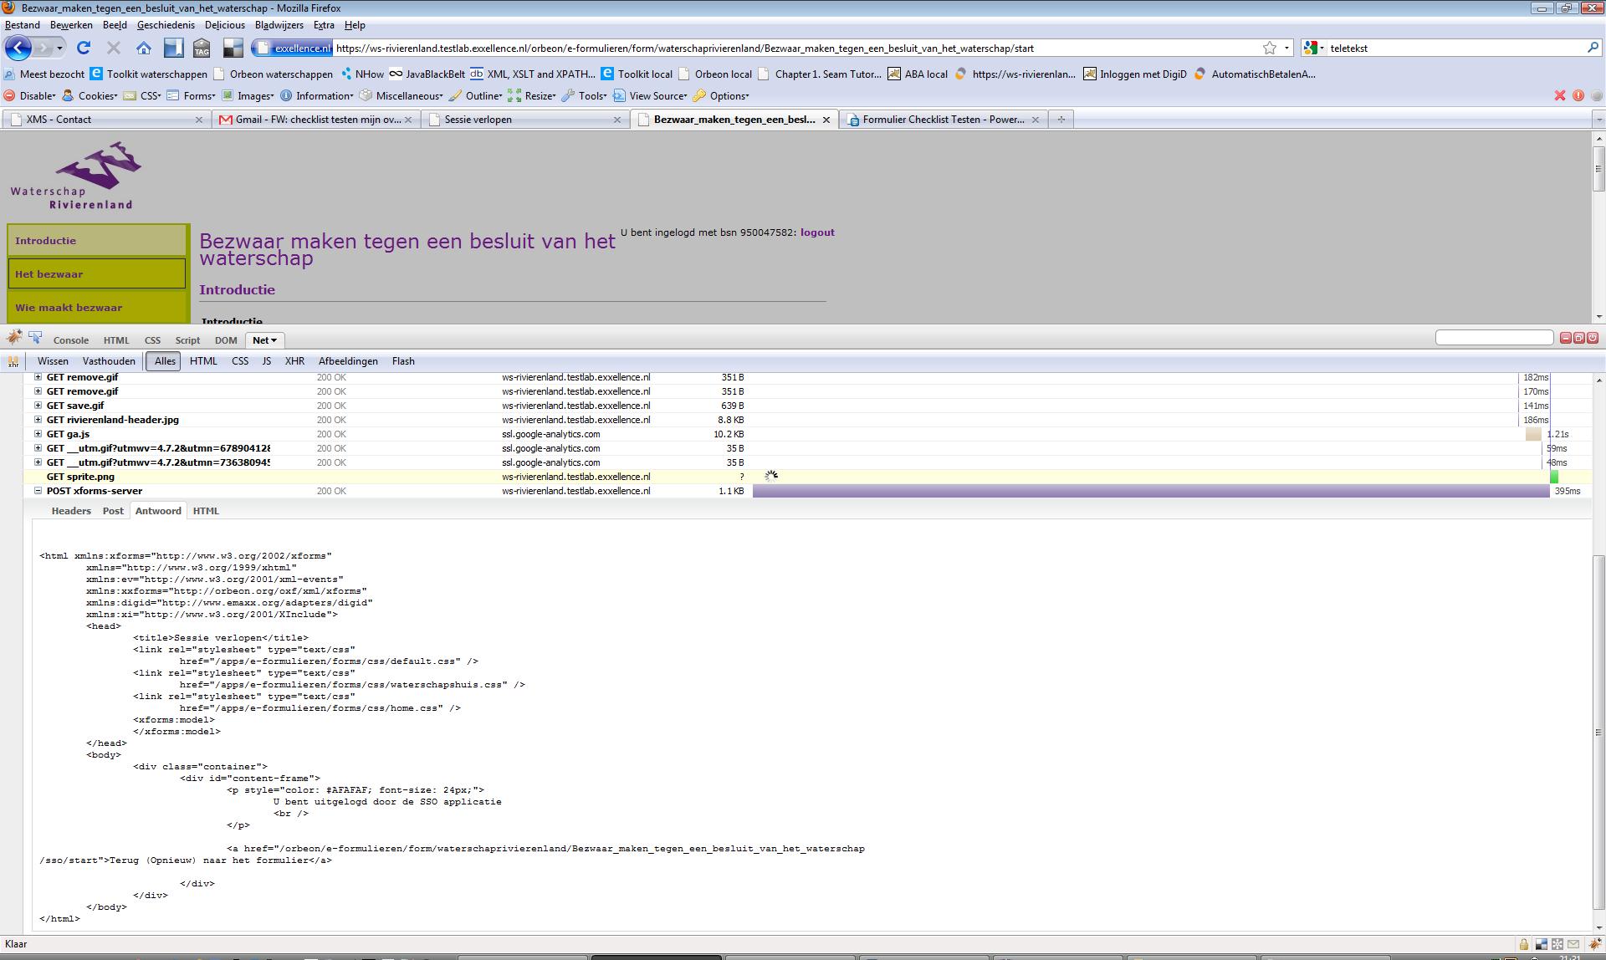
Task: Collapse the POST xforms-server request
Action: pyautogui.click(x=38, y=491)
